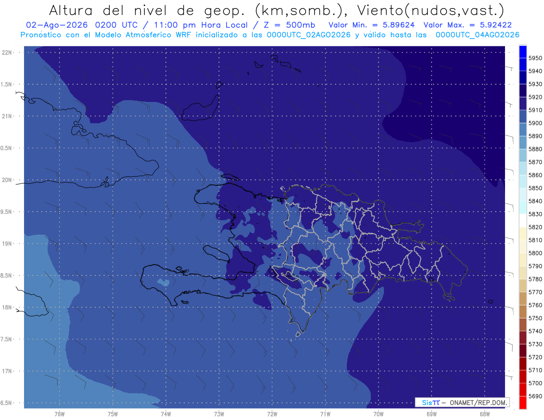The width and height of the screenshot is (544, 420).
Task: Pick the bright red swatch below 5690
Action: [523, 402]
